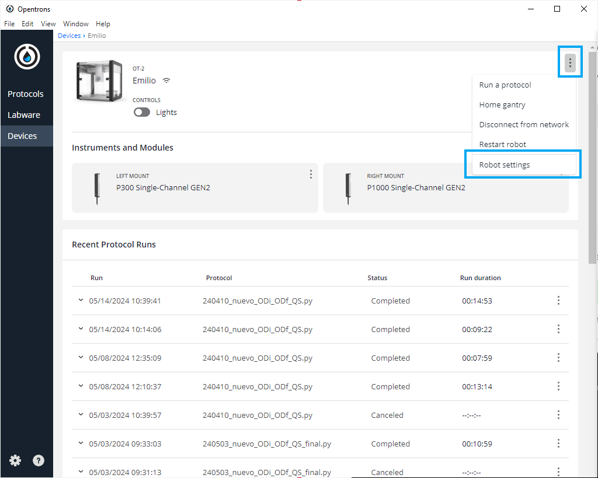598x478 pixels.
Task: Toggle the Lights switch
Action: point(142,112)
